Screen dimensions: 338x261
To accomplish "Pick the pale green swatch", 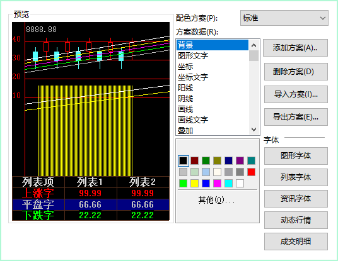I will point(194,172).
